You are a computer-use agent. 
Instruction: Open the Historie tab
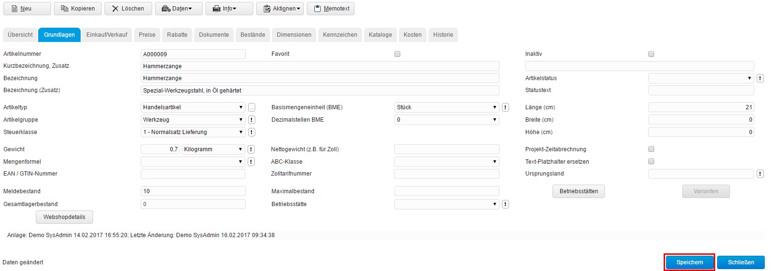coord(443,35)
